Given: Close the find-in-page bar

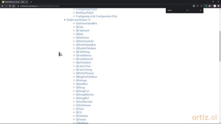Looking at the screenshot, I should pos(201,10).
